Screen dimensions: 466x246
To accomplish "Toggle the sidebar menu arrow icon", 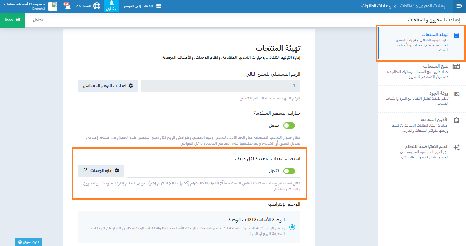I will tap(459, 6).
